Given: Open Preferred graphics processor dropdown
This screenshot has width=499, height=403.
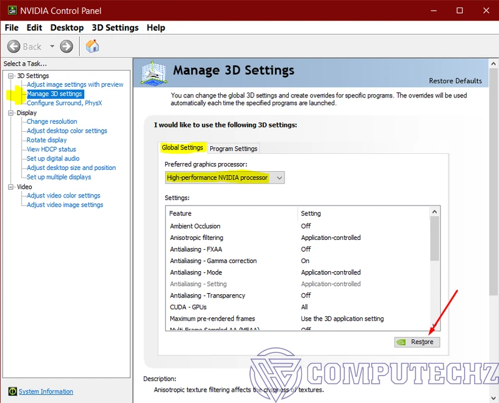Looking at the screenshot, I should click(225, 177).
